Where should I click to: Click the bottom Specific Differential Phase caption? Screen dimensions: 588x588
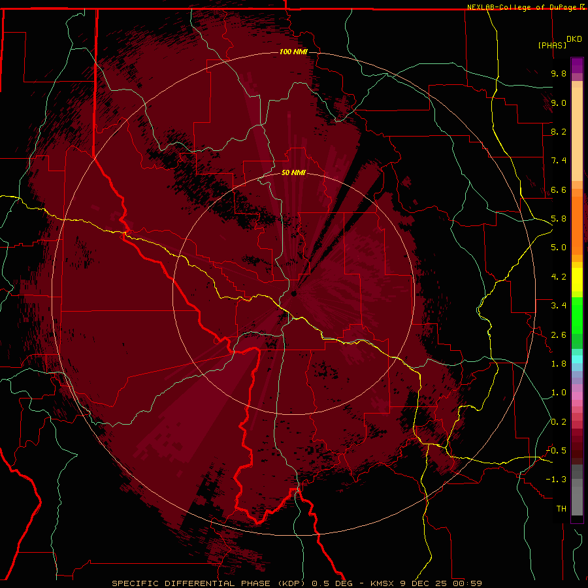point(297,583)
